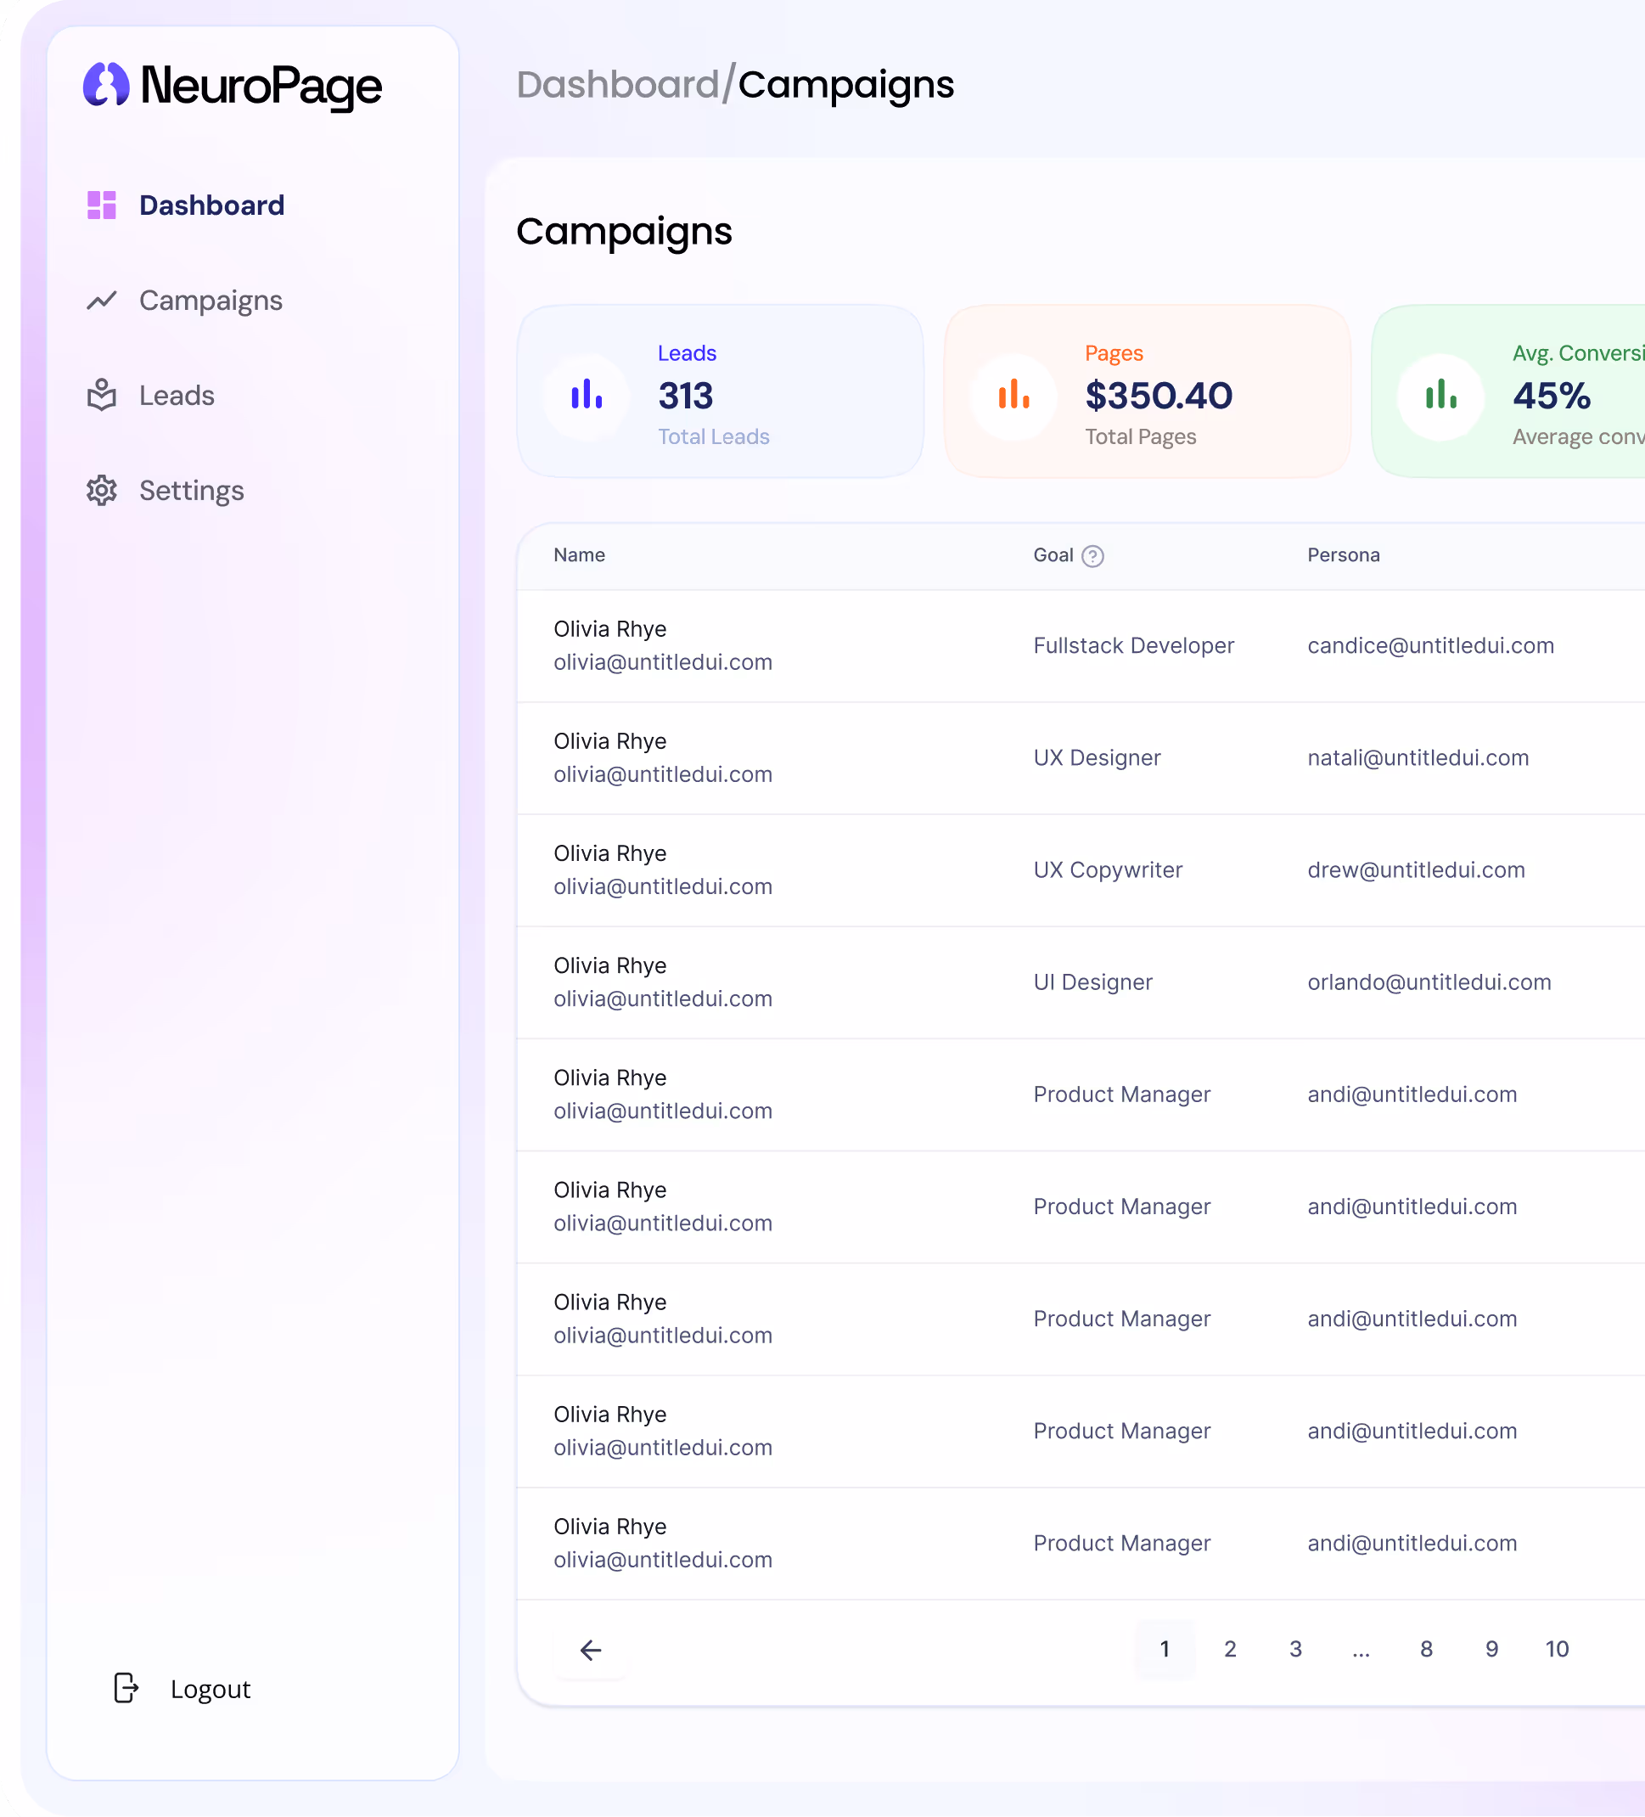Click the Goal column help question icon

(x=1092, y=556)
